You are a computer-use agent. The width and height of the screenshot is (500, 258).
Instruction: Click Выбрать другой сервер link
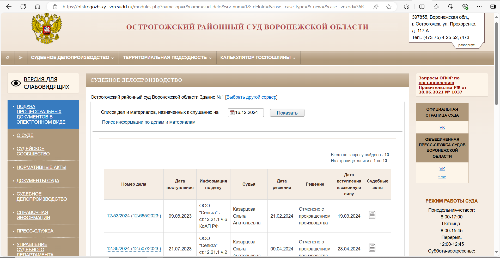tap(251, 97)
